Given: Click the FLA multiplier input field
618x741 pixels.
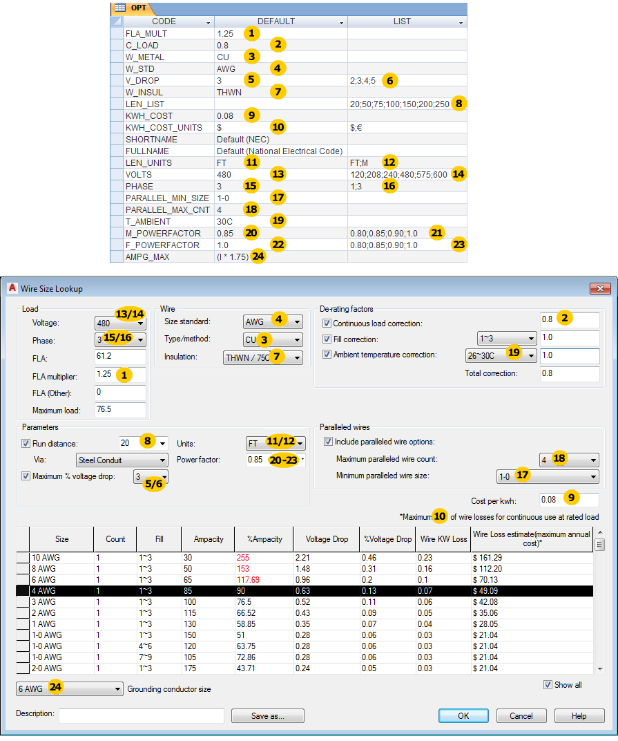Looking at the screenshot, I should (120, 375).
